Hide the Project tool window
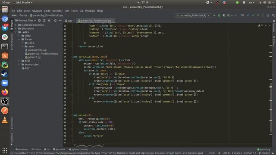 (60, 21)
